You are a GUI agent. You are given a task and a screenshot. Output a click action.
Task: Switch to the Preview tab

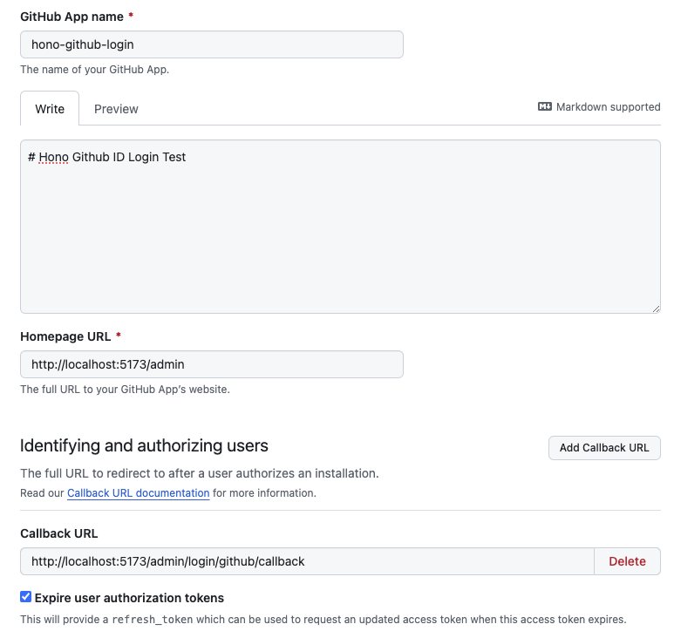(x=116, y=109)
